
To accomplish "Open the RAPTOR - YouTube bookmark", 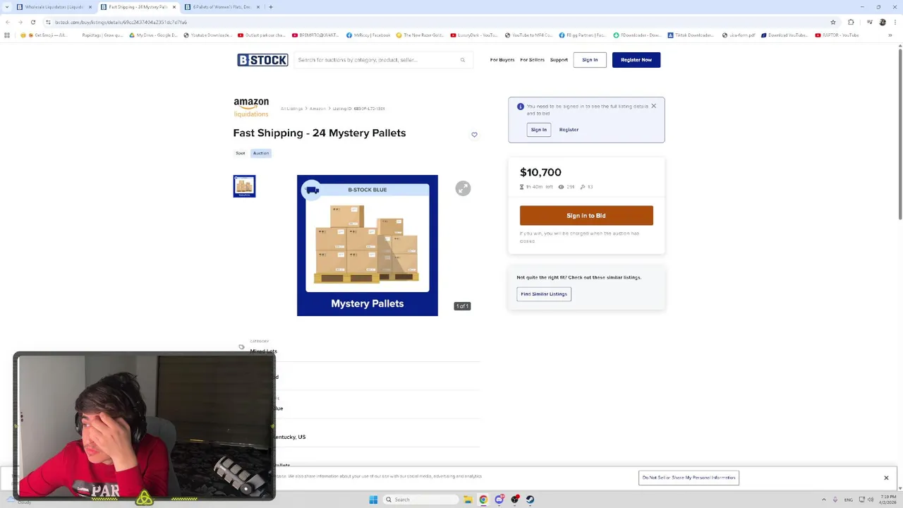I will [x=837, y=35].
